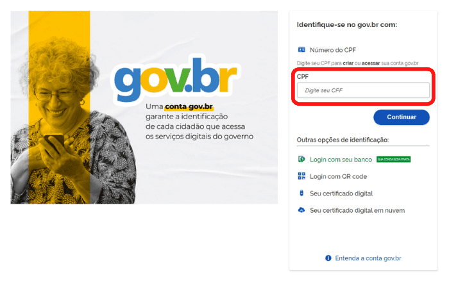
Task: Click the QR code icon
Action: point(301,176)
